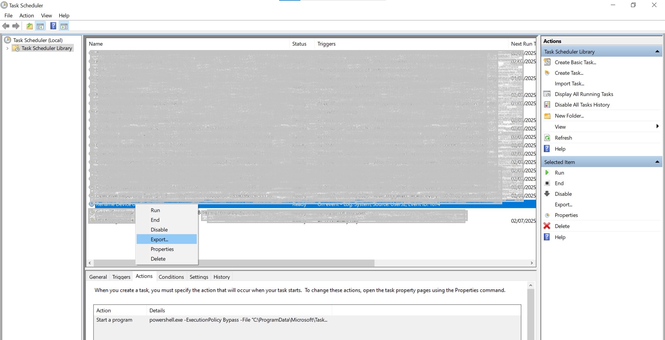
Task: Create a New Folder using its folder icon
Action: (547, 116)
